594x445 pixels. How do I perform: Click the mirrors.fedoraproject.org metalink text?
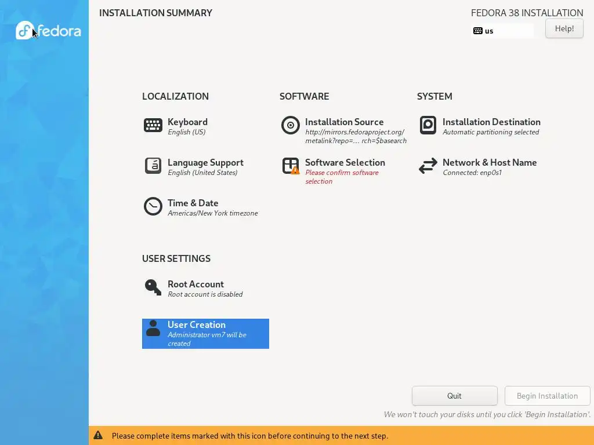356,136
